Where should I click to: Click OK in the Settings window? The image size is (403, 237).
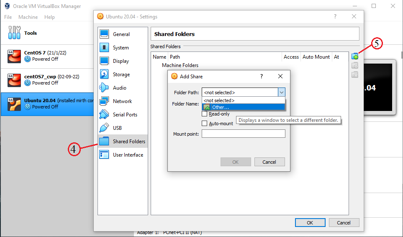pos(310,223)
